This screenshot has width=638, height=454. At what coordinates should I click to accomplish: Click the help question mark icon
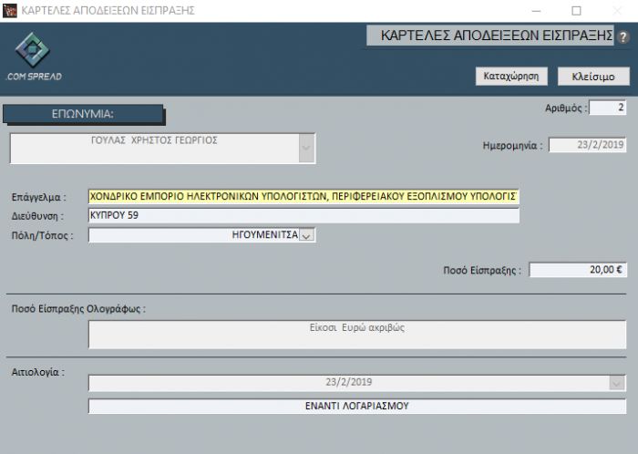(623, 37)
